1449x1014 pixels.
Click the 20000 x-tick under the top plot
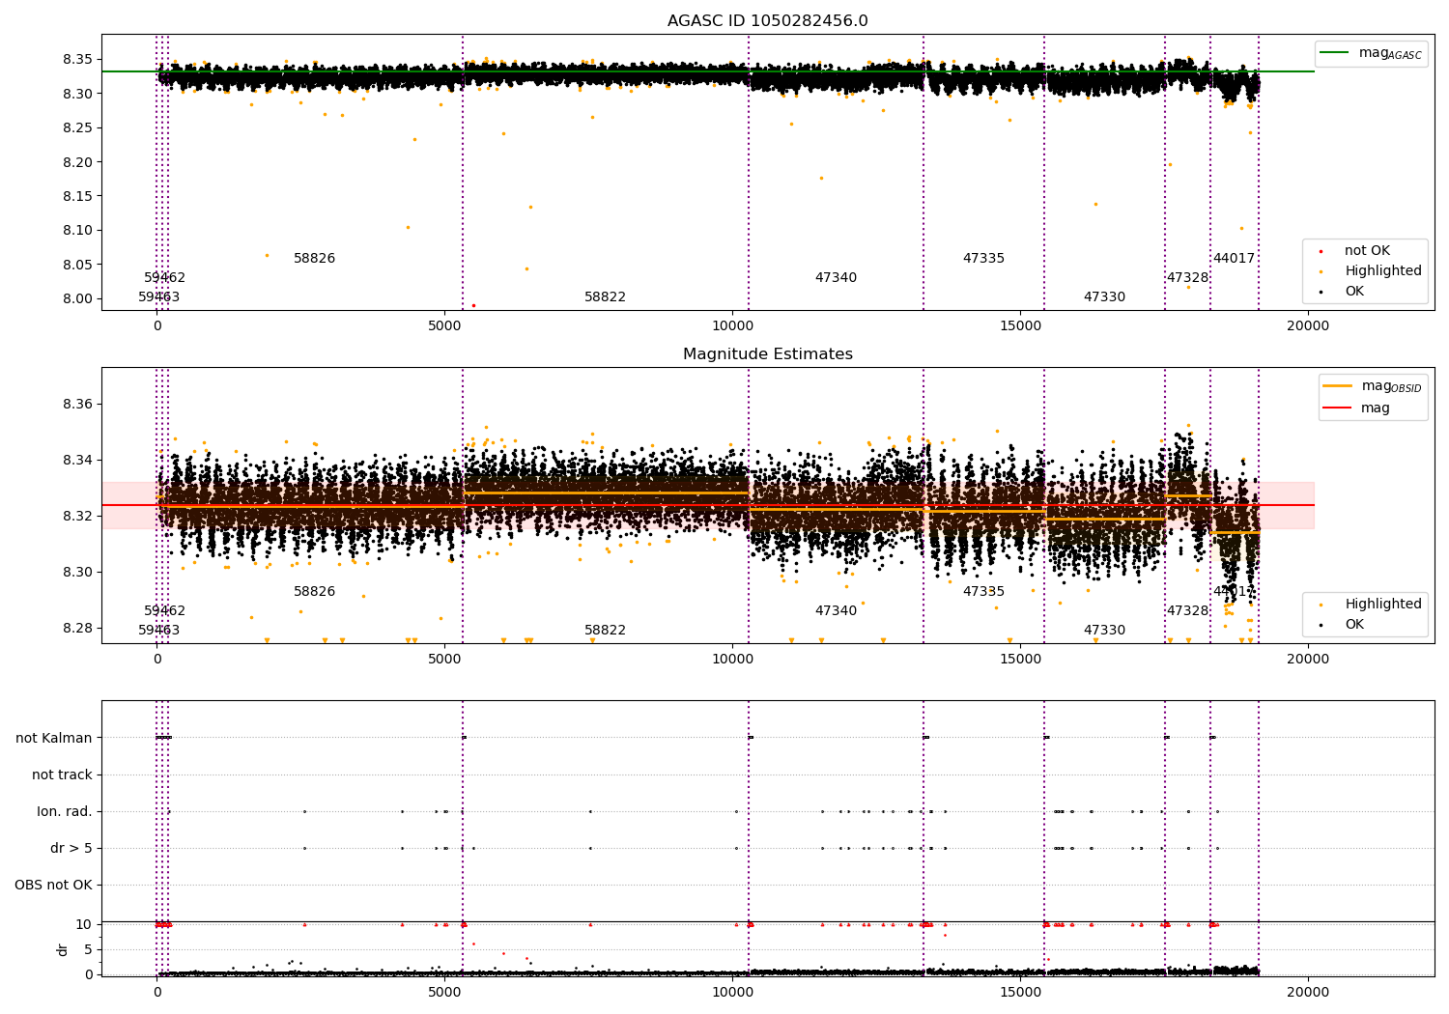(x=1307, y=325)
